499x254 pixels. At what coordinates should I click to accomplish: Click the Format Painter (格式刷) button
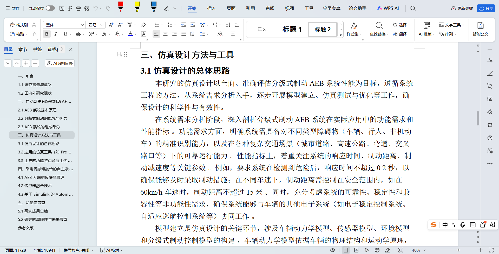[19, 25]
